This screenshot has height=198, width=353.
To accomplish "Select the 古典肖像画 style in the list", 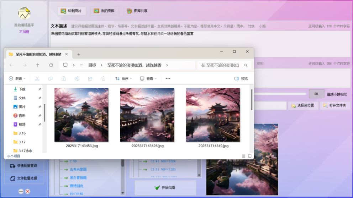I will point(78,170).
